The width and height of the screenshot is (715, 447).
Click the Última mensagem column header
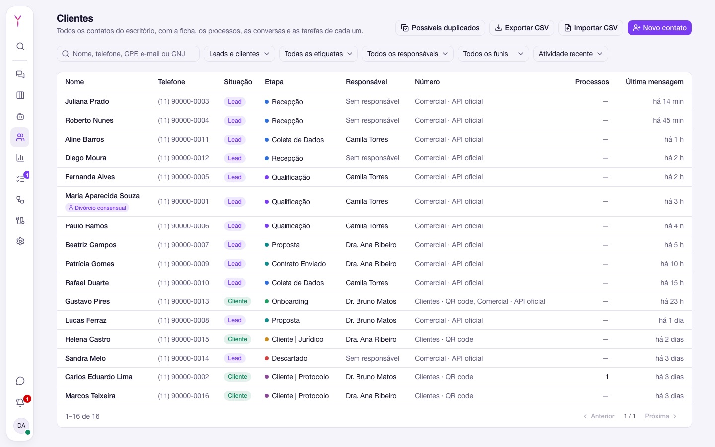(x=654, y=82)
